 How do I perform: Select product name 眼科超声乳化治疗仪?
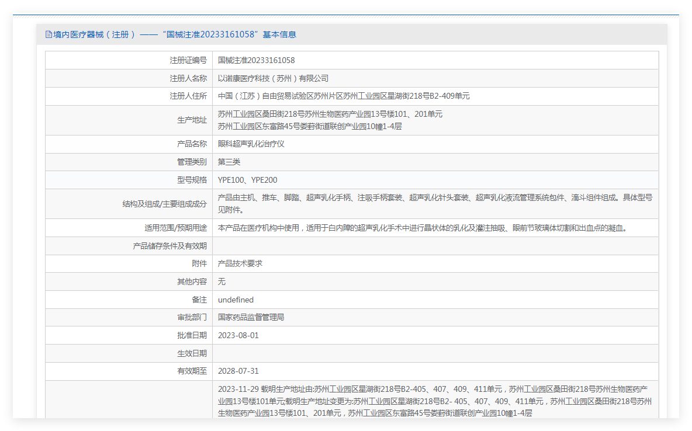pyautogui.click(x=251, y=144)
